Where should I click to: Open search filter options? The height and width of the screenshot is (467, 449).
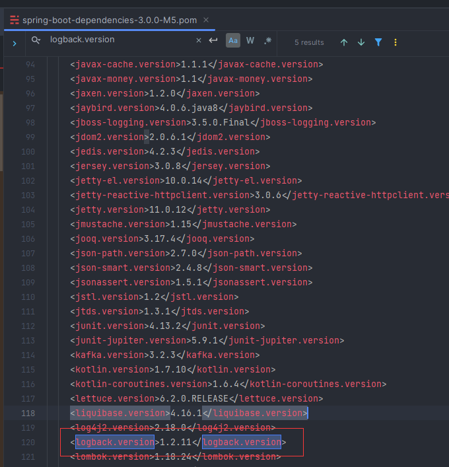tap(378, 42)
